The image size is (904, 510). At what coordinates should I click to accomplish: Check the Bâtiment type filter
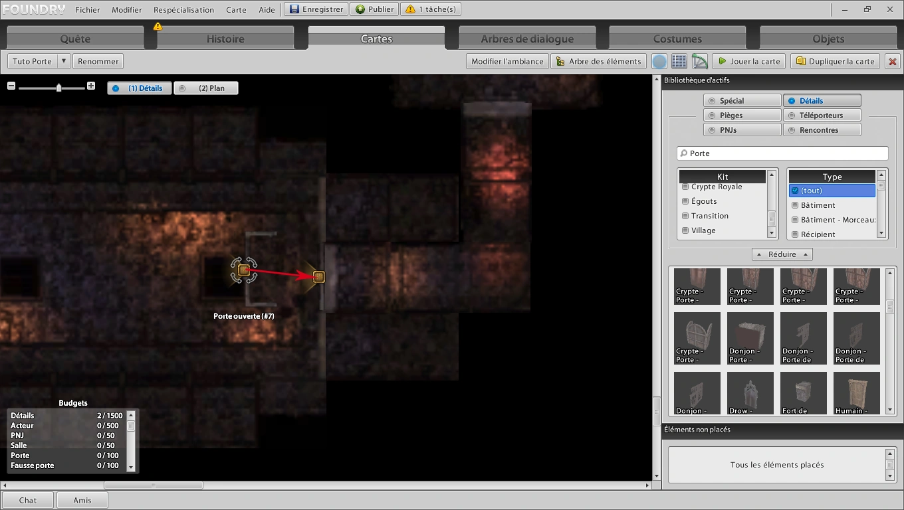click(x=795, y=205)
